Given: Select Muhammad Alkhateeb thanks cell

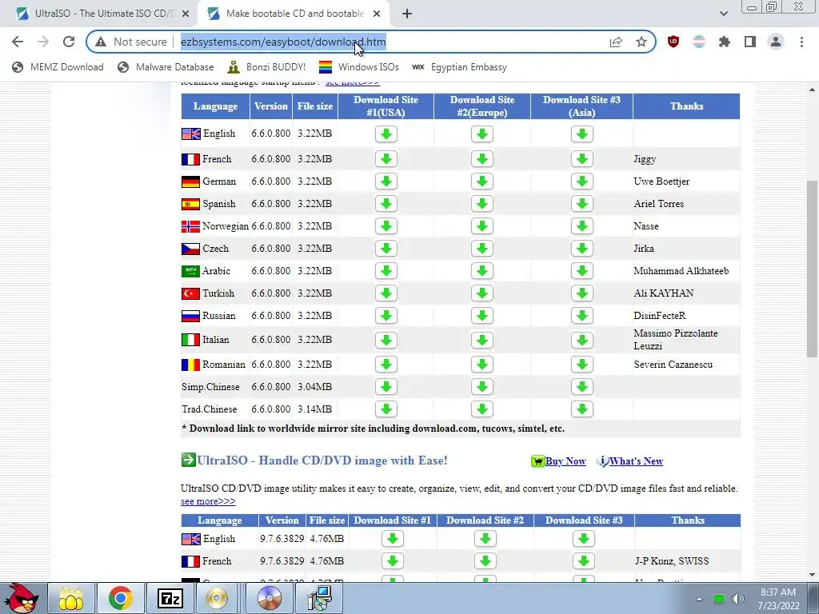Looking at the screenshot, I should point(681,271).
